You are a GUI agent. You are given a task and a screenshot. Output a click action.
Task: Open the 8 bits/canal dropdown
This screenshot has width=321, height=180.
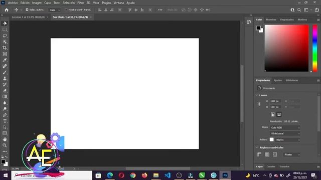coord(285,133)
